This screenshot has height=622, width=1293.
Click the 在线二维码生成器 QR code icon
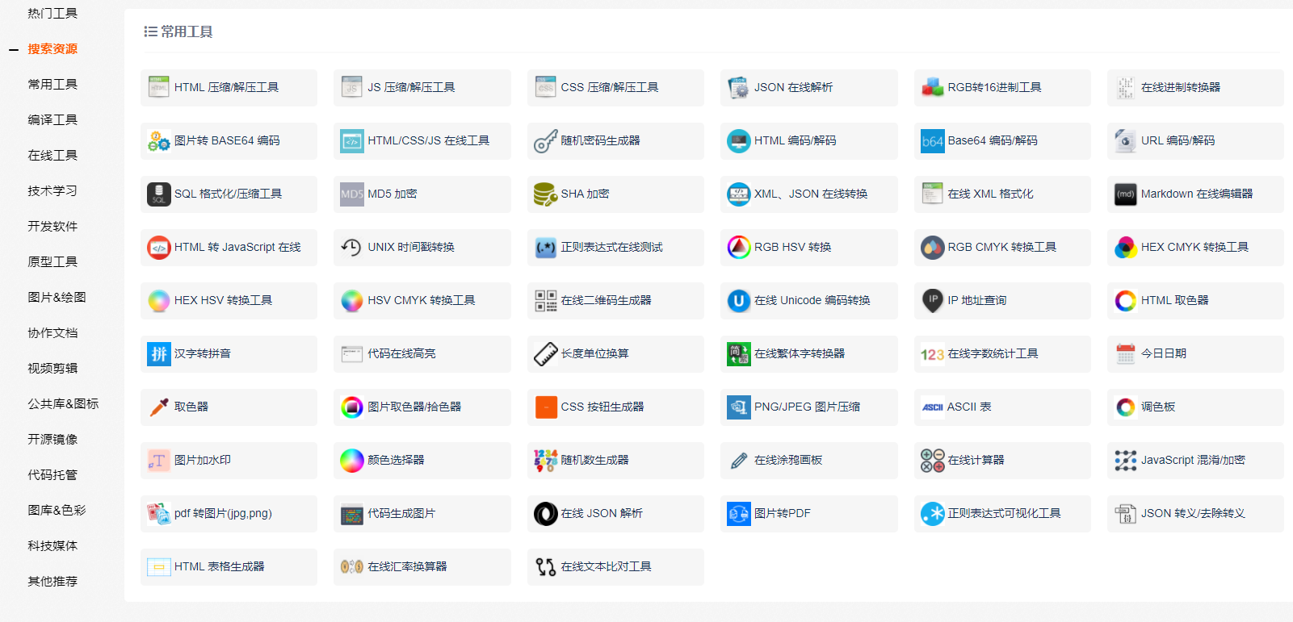(x=545, y=301)
